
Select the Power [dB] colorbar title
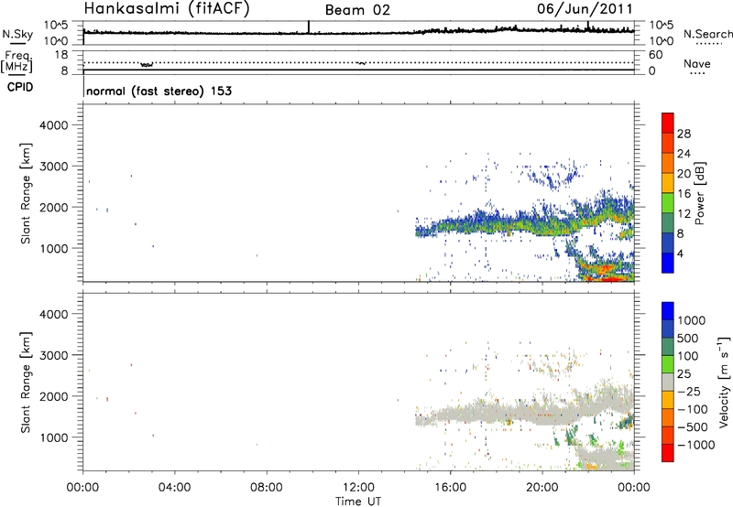700,193
